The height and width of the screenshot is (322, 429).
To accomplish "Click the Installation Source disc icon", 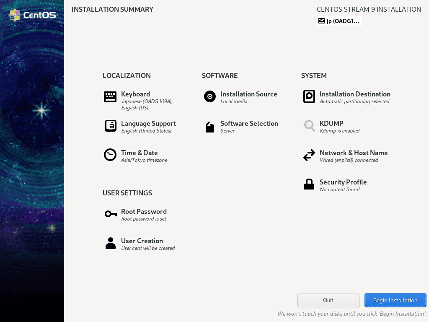I will pos(210,97).
